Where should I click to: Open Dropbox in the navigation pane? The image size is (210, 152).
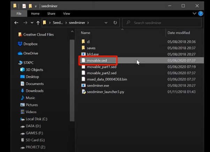point(30,44)
